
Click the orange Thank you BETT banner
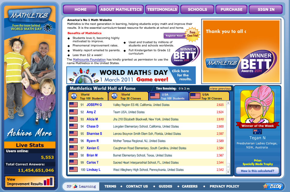pyautogui.click(x=241, y=51)
